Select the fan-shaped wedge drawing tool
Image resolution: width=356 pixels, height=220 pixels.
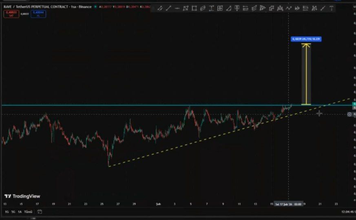pos(263,9)
